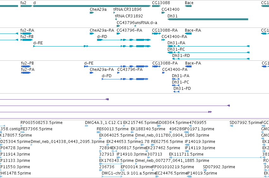Select CG13088-RA transcript label
Viewport: 269px width, 178px height.
point(165,30)
